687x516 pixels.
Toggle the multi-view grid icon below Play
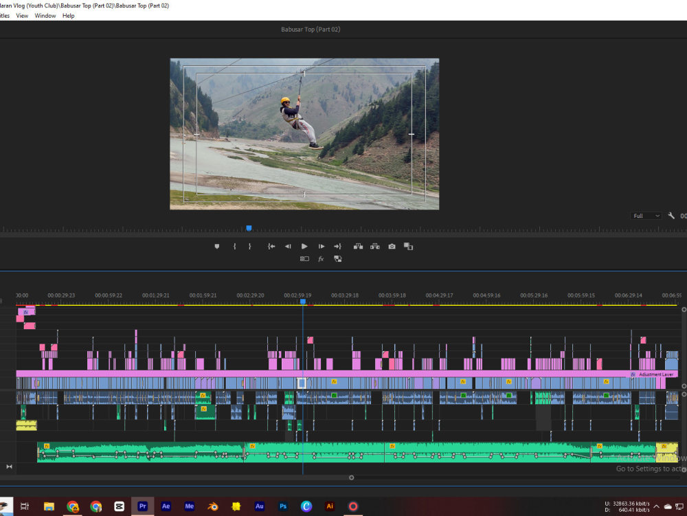click(x=304, y=259)
